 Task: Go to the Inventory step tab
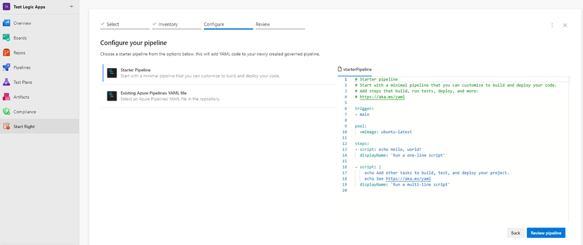176,24
